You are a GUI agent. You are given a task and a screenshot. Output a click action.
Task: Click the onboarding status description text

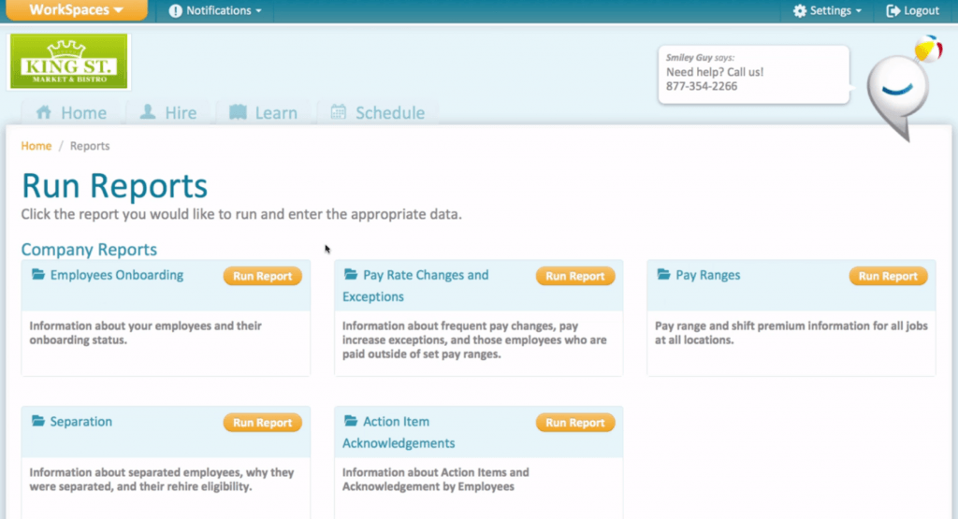coord(145,333)
